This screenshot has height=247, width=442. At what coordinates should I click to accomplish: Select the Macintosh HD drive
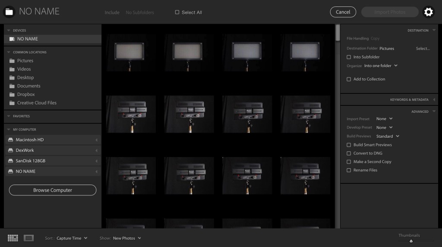point(30,140)
